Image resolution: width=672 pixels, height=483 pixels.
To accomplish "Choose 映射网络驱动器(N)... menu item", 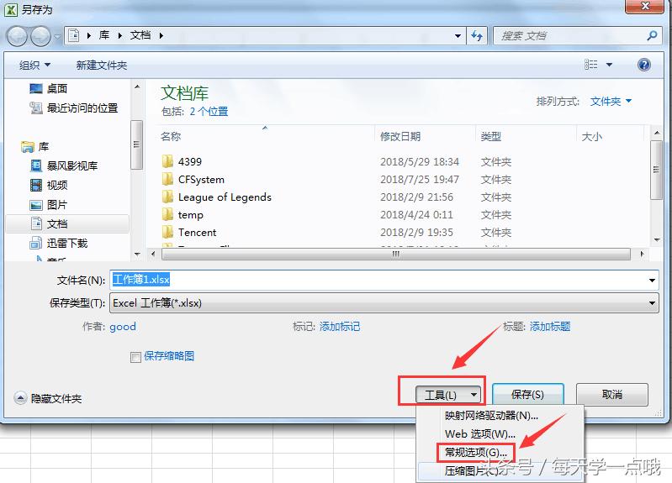I will 491,415.
